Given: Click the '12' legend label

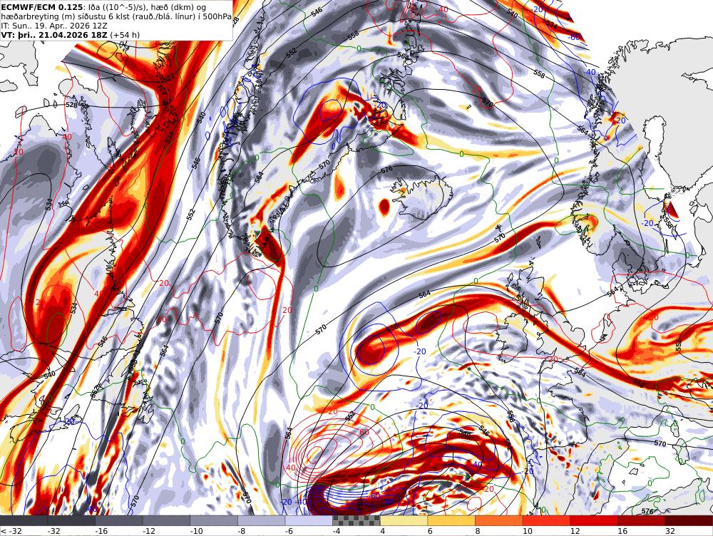Looking at the screenshot, I should pyautogui.click(x=575, y=531).
